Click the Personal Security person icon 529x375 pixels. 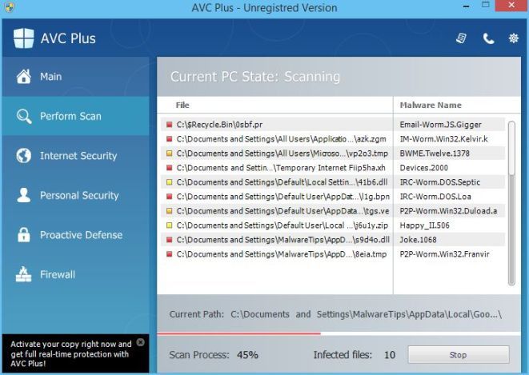tap(23, 195)
